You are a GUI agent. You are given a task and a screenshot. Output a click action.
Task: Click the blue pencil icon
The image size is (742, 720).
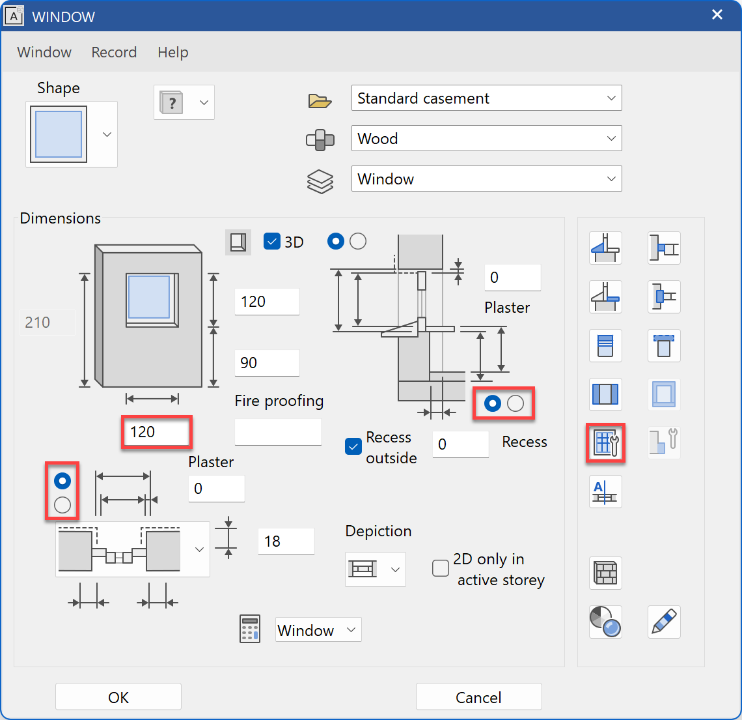point(664,622)
